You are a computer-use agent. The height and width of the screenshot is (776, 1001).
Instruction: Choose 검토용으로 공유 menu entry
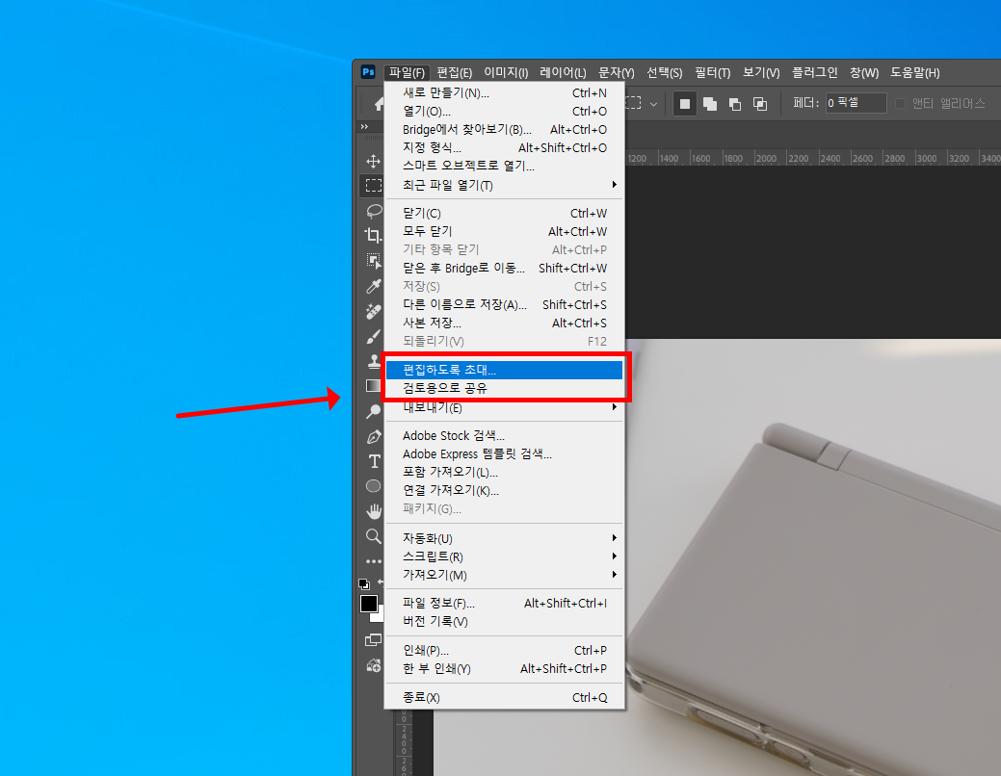(x=504, y=388)
